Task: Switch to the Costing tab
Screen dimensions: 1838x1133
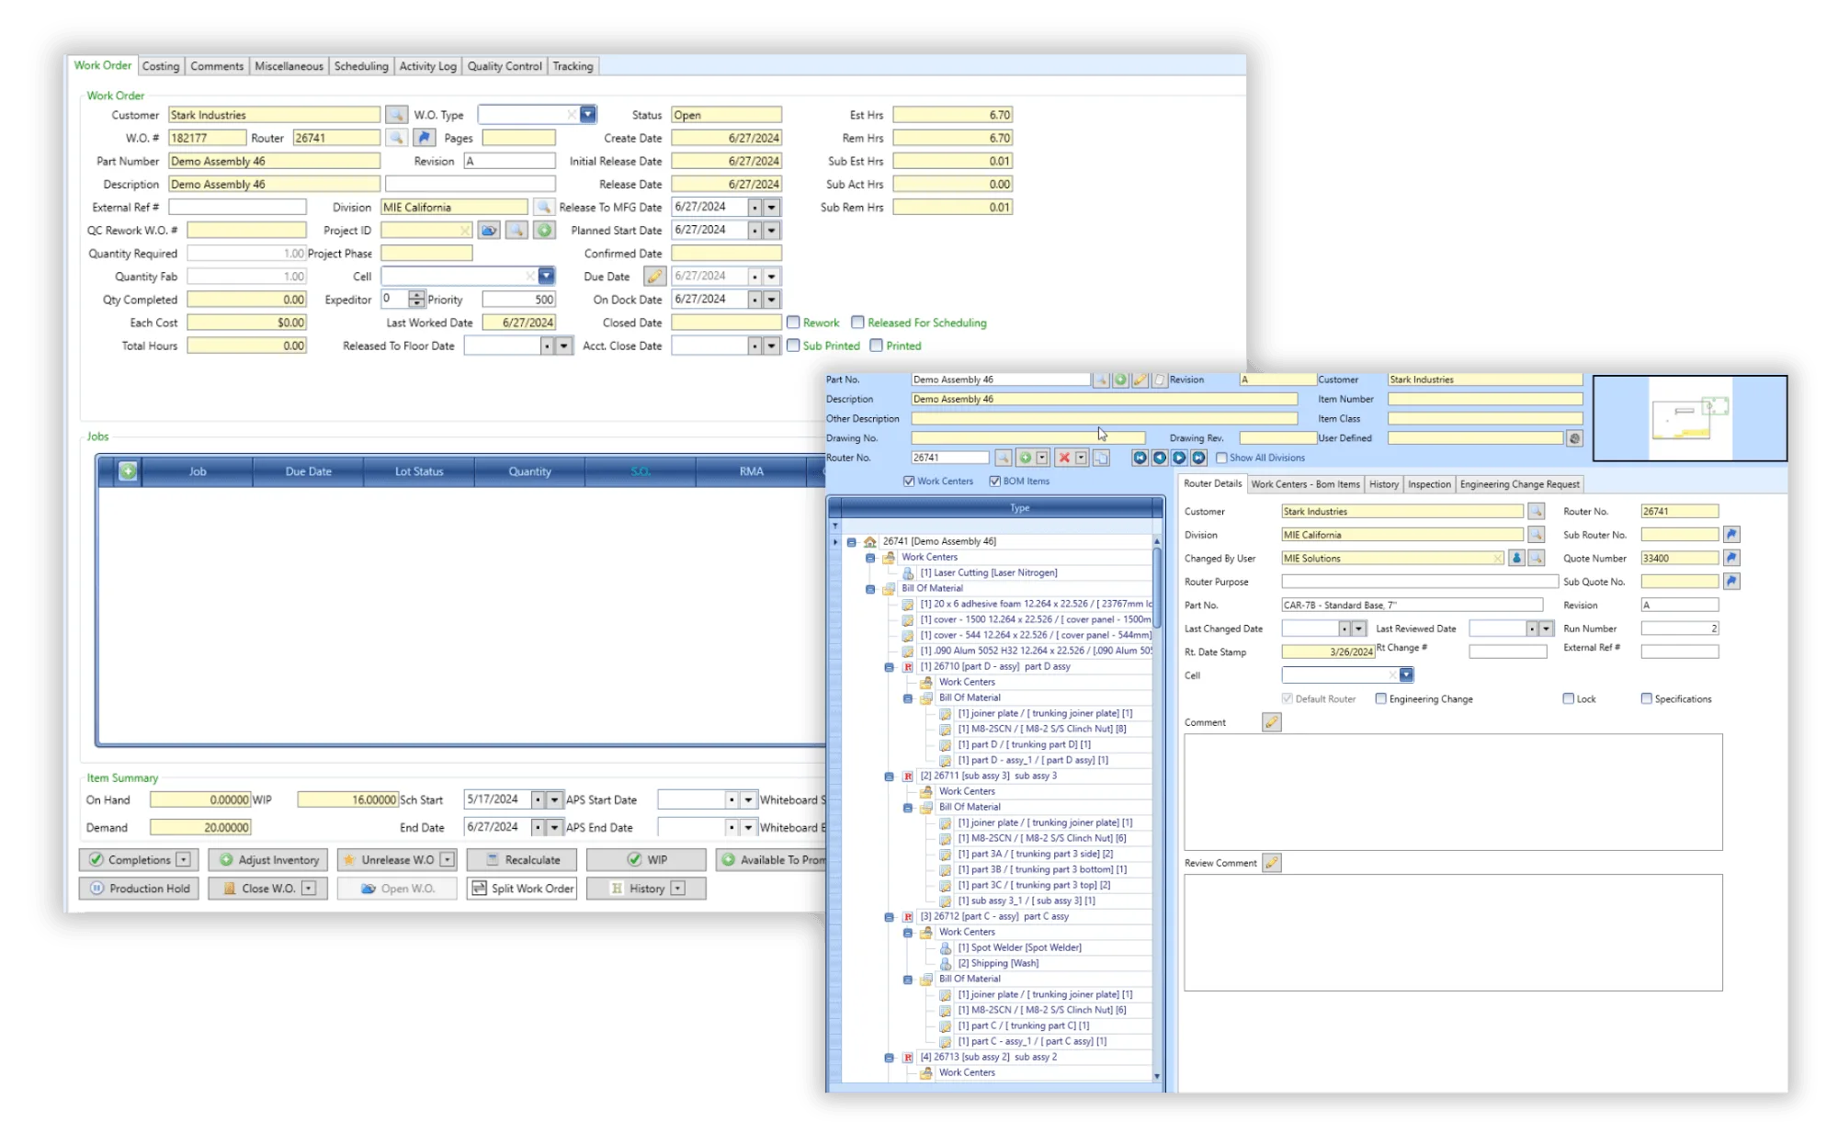Action: click(161, 66)
